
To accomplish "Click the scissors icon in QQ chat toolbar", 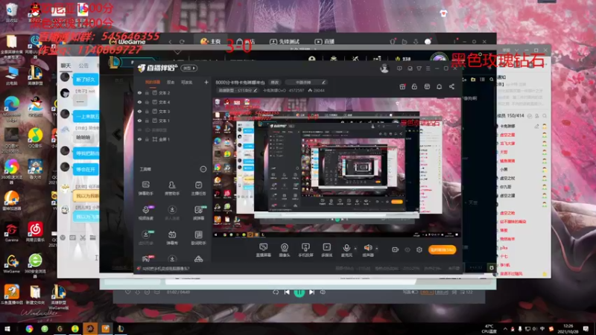I will 83,237.
